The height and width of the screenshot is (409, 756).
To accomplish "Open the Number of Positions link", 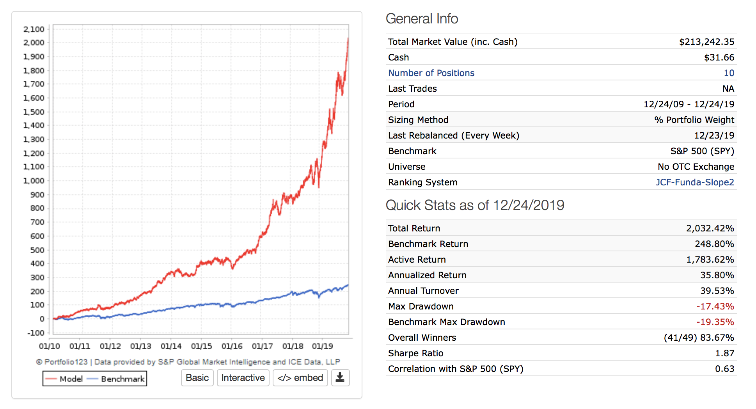I will pyautogui.click(x=431, y=73).
